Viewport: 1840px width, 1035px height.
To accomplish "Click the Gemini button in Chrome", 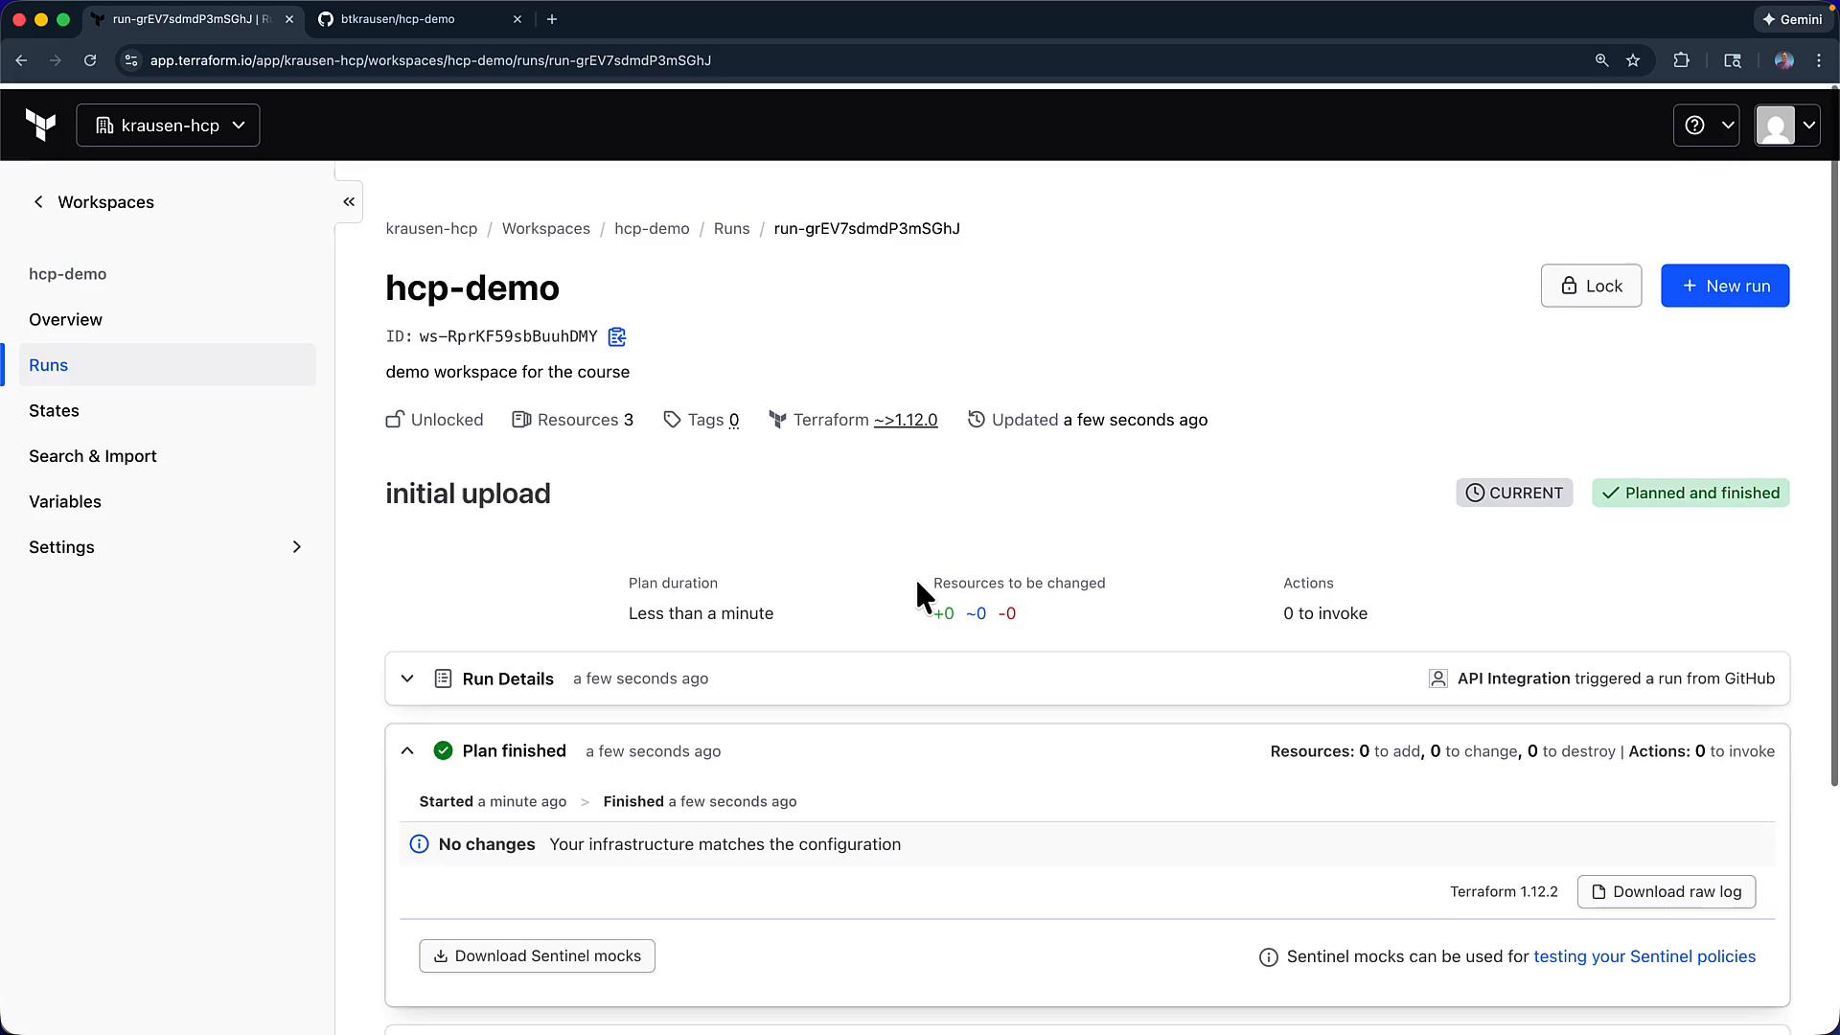I will (1792, 19).
